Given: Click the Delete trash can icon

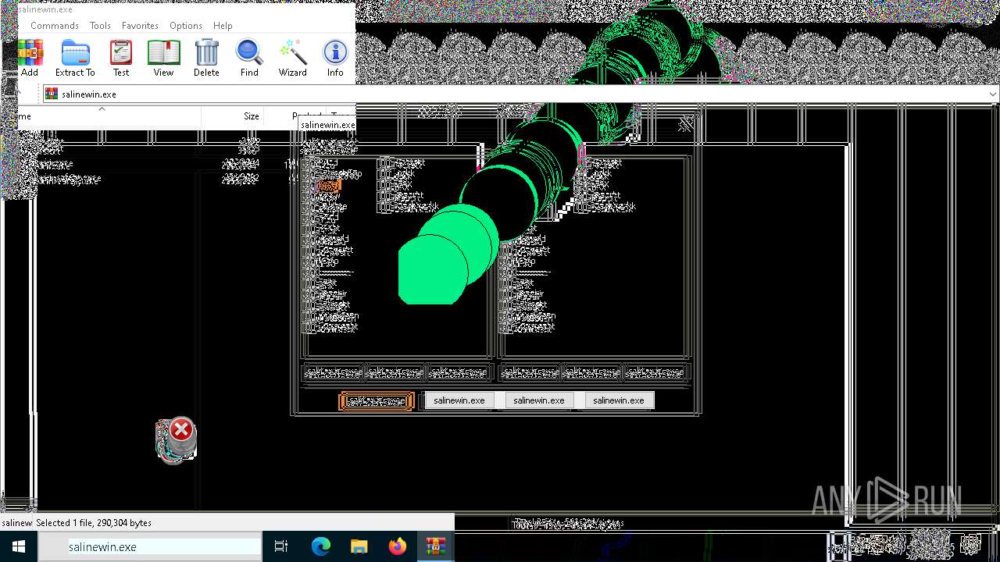Looking at the screenshot, I should [206, 59].
